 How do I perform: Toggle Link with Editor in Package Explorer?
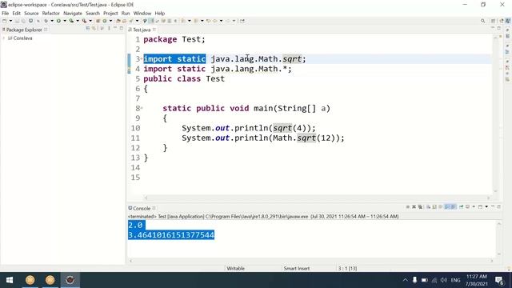point(94,29)
